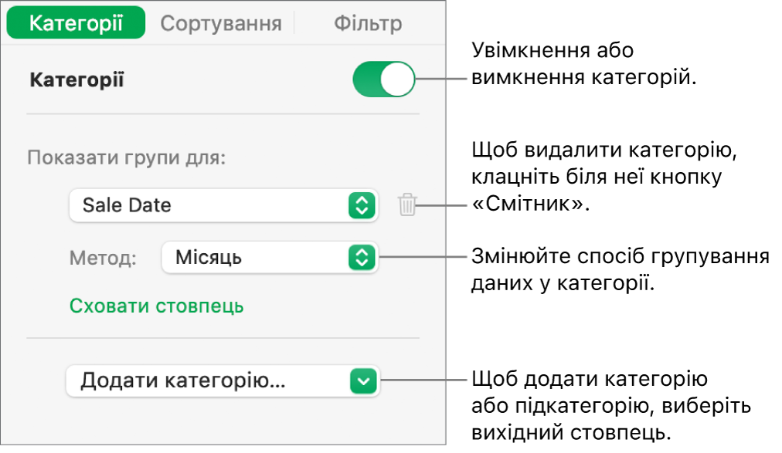Open the Sale Date column dropdown
This screenshot has height=453, width=782.
coord(223,205)
